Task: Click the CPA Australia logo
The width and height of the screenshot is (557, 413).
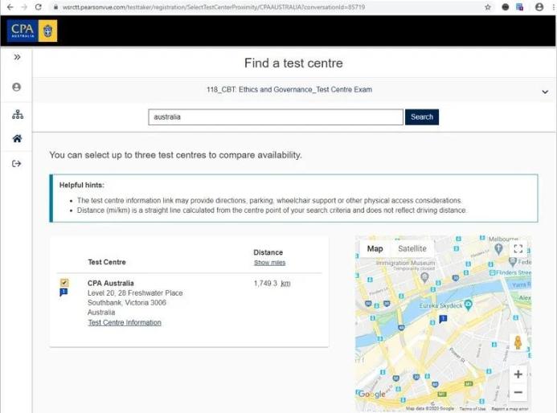Action: (x=32, y=31)
